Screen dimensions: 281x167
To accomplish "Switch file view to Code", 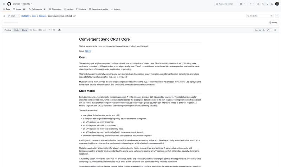I will tap(17, 30).
